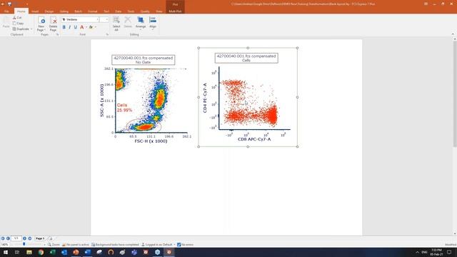The height and width of the screenshot is (257, 457).
Task: Click the Background tasks have completed status
Action: pyautogui.click(x=115, y=244)
